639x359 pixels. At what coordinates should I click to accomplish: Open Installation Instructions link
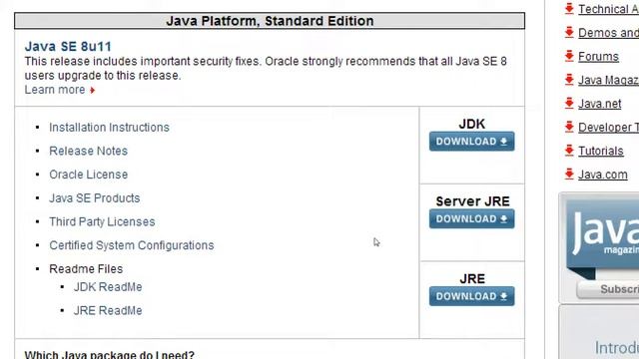109,128
